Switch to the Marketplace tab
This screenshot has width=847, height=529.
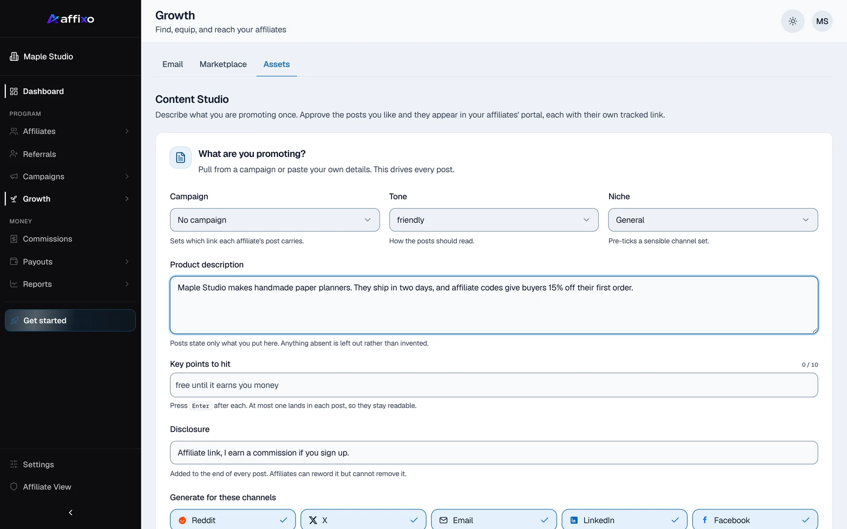(x=223, y=64)
